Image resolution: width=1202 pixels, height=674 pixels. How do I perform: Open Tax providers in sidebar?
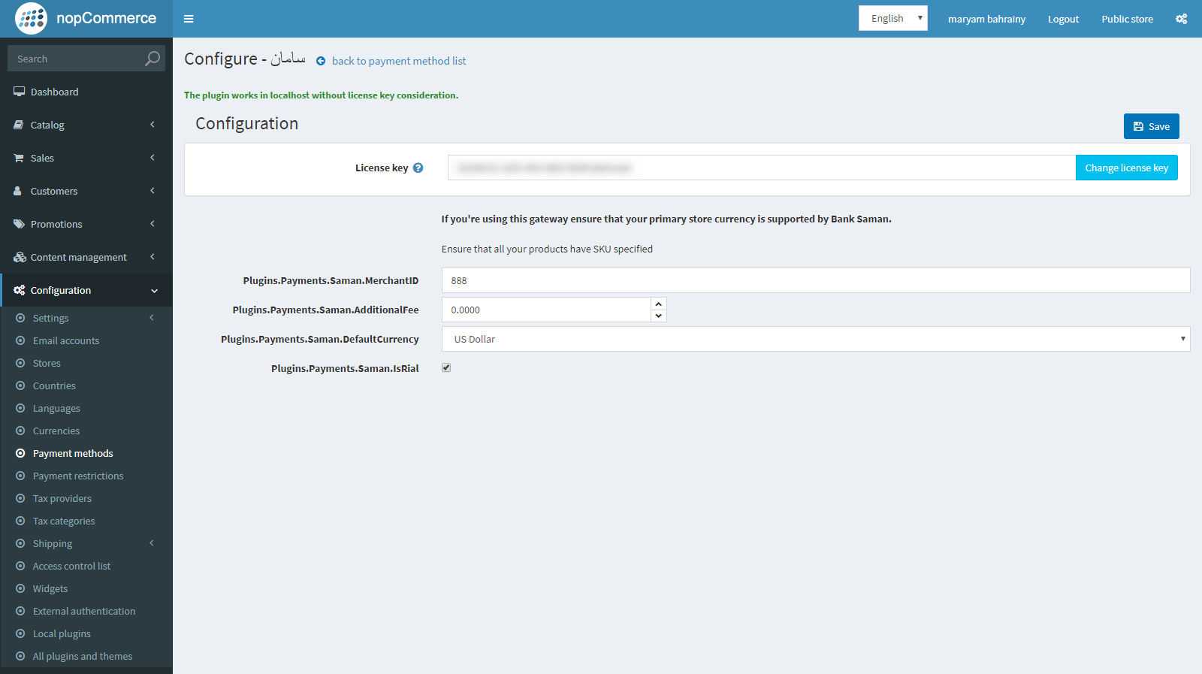pos(62,498)
